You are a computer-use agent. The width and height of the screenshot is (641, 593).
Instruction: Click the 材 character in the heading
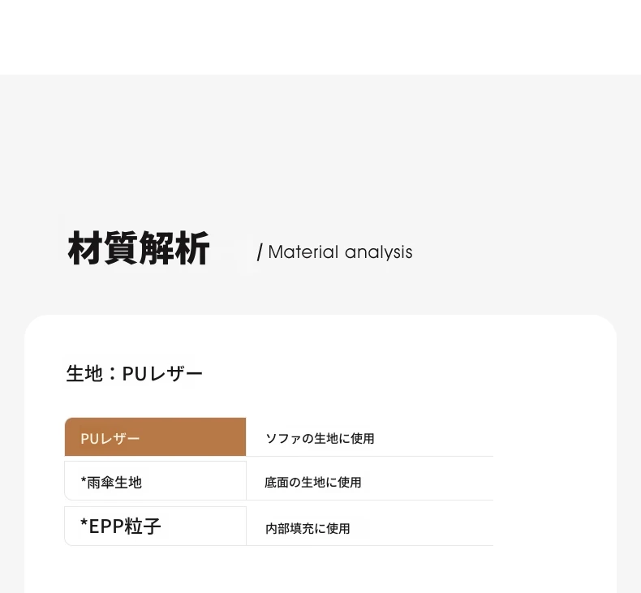click(85, 248)
